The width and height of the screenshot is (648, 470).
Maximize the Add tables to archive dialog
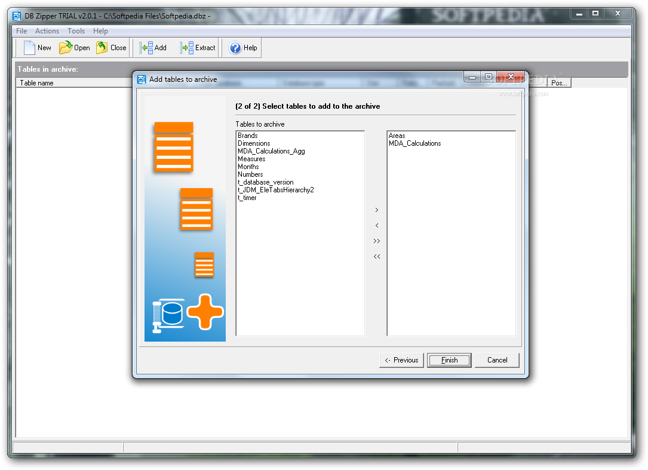pyautogui.click(x=489, y=77)
